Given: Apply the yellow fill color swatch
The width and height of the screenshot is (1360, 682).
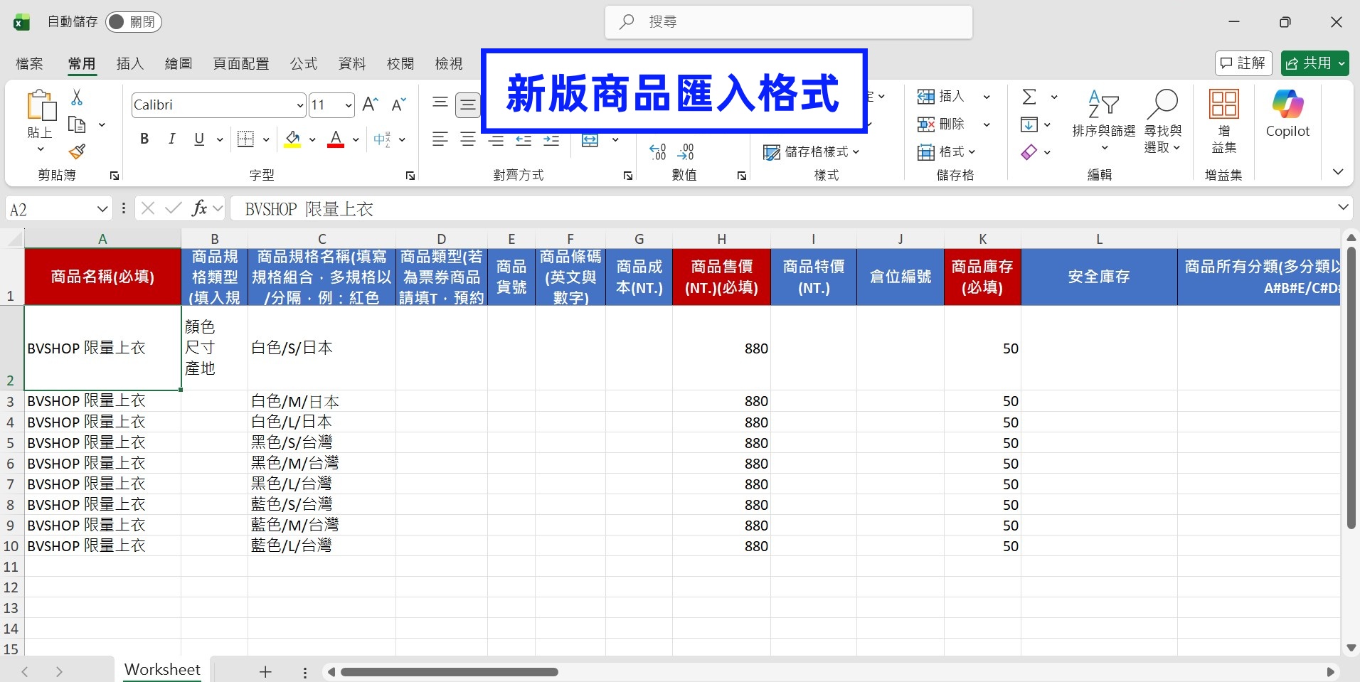Looking at the screenshot, I should (292, 139).
